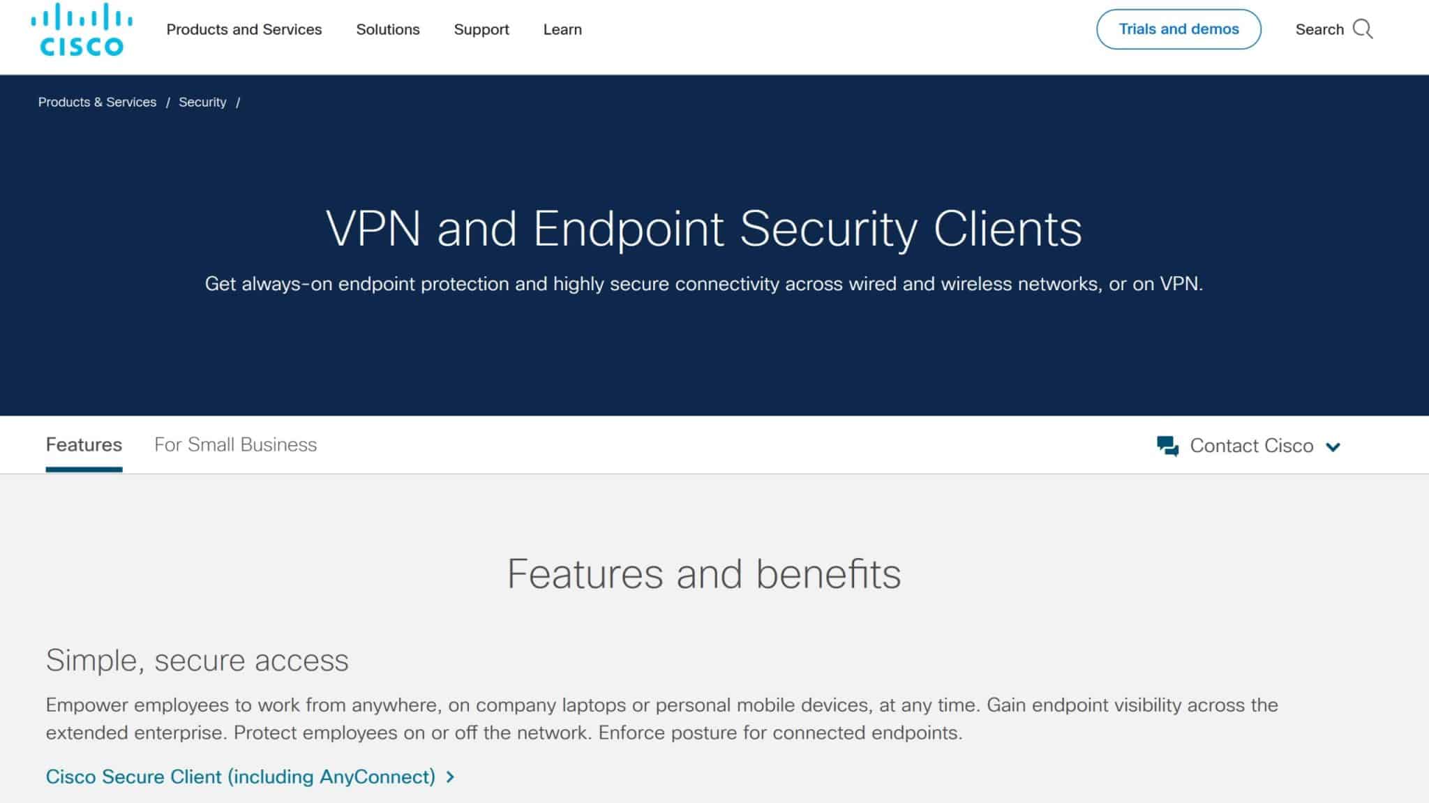Click the VPN and Endpoint Security Clients heading
1429x803 pixels.
click(x=705, y=227)
